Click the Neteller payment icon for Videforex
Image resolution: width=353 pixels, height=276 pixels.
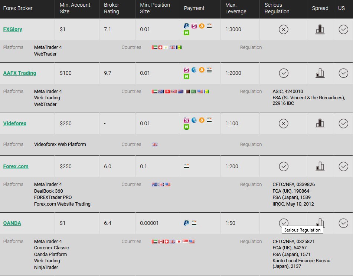[186, 127]
